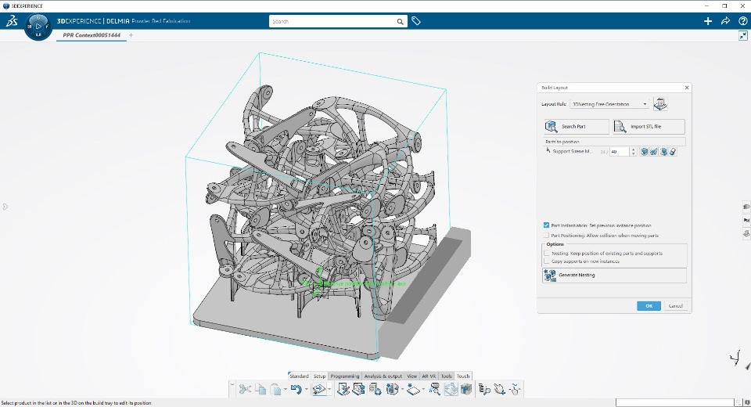Viewport: 751px width, 407px height.
Task: Click the Undo arrow in bottom toolbar
Action: pos(296,389)
